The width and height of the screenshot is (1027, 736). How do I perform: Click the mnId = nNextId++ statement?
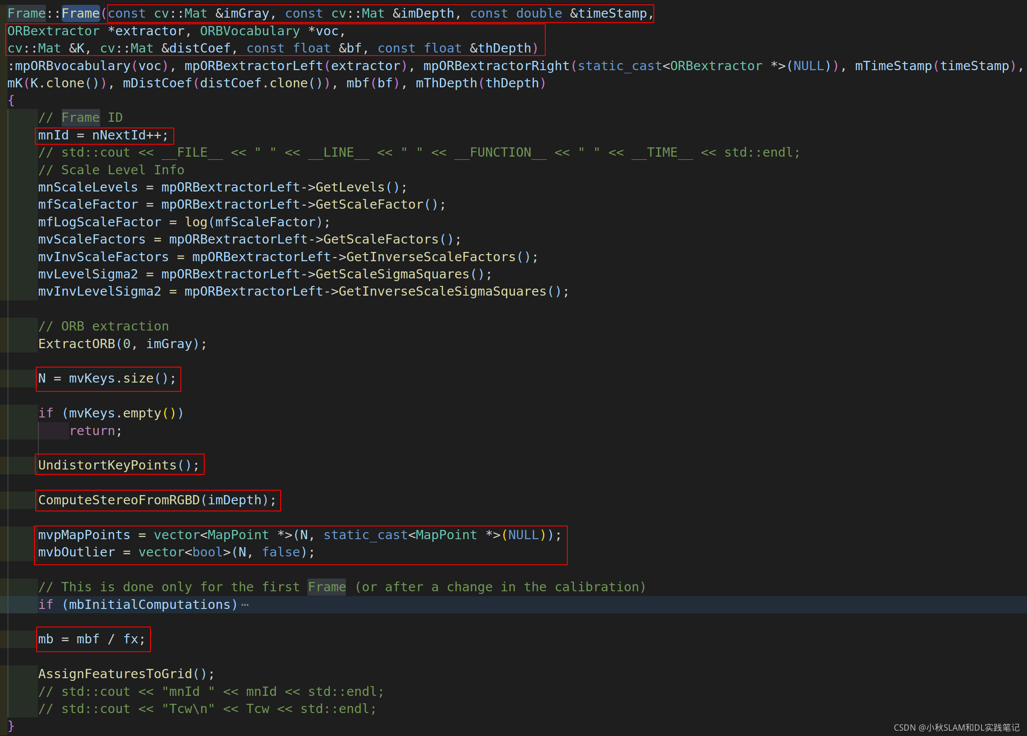click(103, 135)
